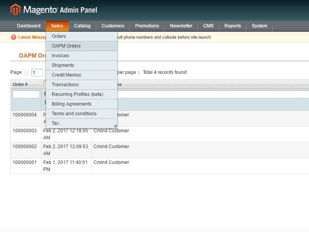This screenshot has height=232, width=309.
Task: Choose Invoices in the Sales menu
Action: (60, 56)
